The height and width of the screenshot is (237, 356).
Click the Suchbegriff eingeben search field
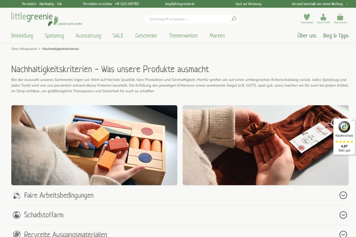(x=189, y=19)
